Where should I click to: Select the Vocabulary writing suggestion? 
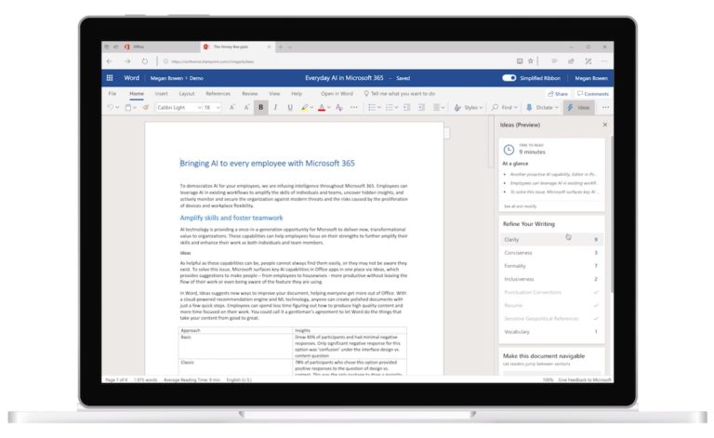click(551, 332)
